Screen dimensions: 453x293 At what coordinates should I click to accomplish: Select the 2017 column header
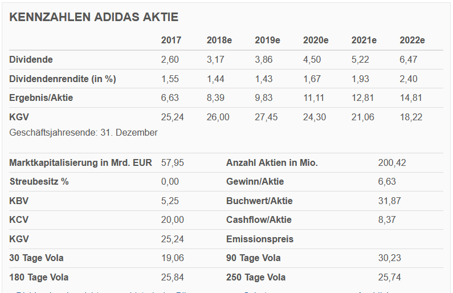click(x=171, y=40)
